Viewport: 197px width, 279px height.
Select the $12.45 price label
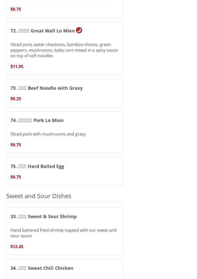click(17, 247)
